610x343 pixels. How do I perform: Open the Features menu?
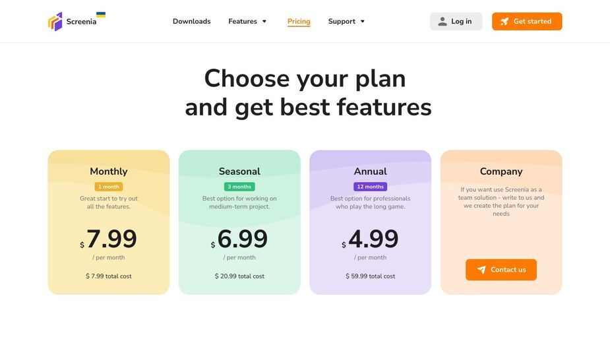(x=247, y=21)
